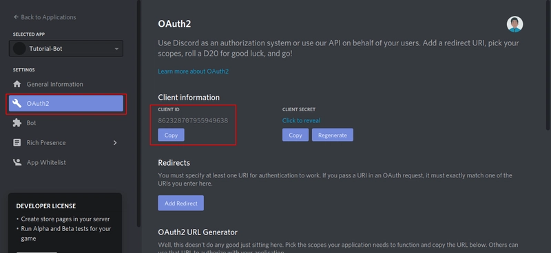Image resolution: width=551 pixels, height=253 pixels.
Task: Click the dropdown arrow in app selector
Action: tap(116, 49)
